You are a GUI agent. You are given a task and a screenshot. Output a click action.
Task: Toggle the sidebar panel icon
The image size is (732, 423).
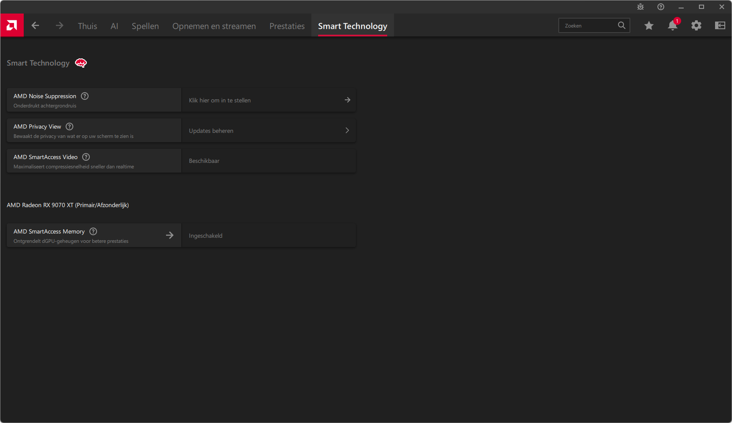720,26
